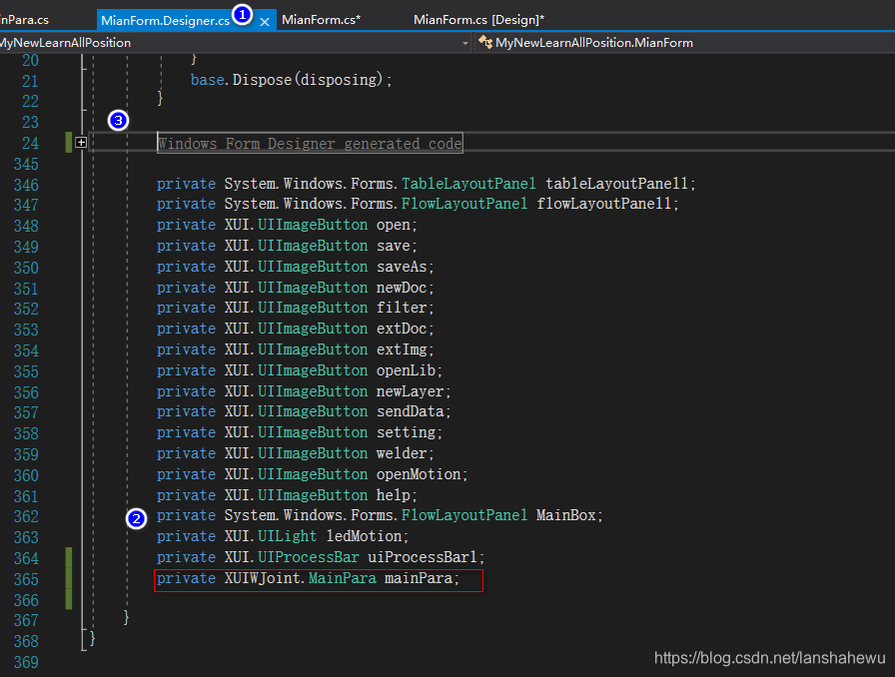The height and width of the screenshot is (677, 895).
Task: Expand the Windows Form Designer generated code region
Action: pos(81,143)
